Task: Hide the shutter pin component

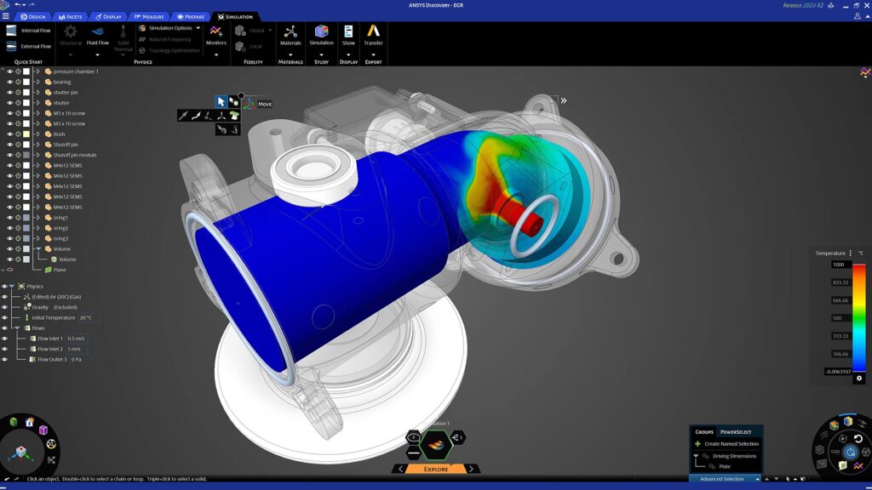Action: [10, 92]
